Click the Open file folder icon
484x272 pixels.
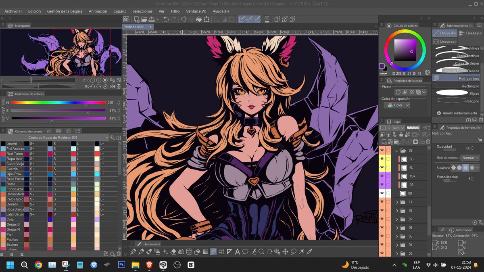[x=144, y=19]
